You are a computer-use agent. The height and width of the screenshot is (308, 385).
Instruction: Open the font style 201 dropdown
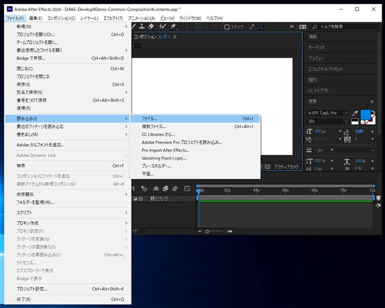[346, 121]
